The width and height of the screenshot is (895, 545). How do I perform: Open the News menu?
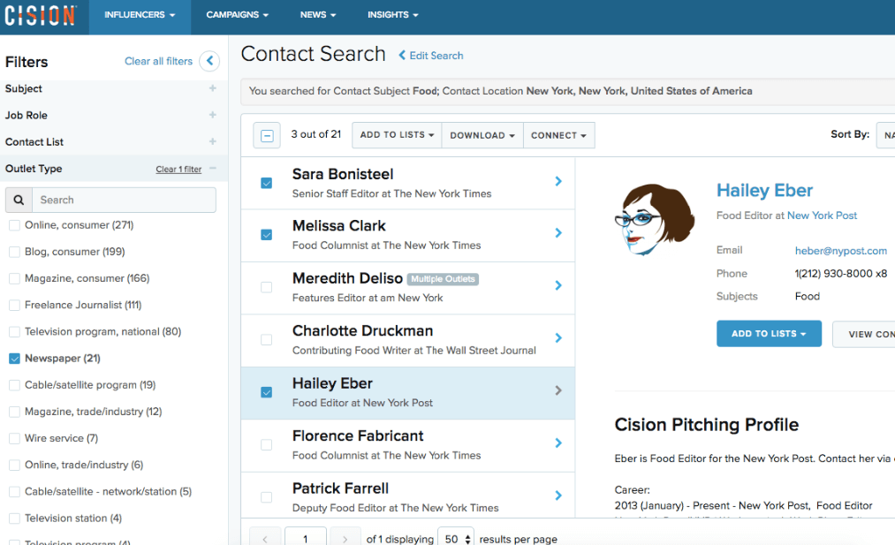[318, 15]
